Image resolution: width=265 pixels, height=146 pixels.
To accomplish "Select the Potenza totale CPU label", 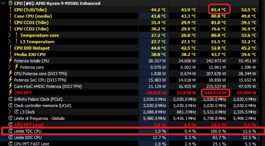I will tap(31, 61).
